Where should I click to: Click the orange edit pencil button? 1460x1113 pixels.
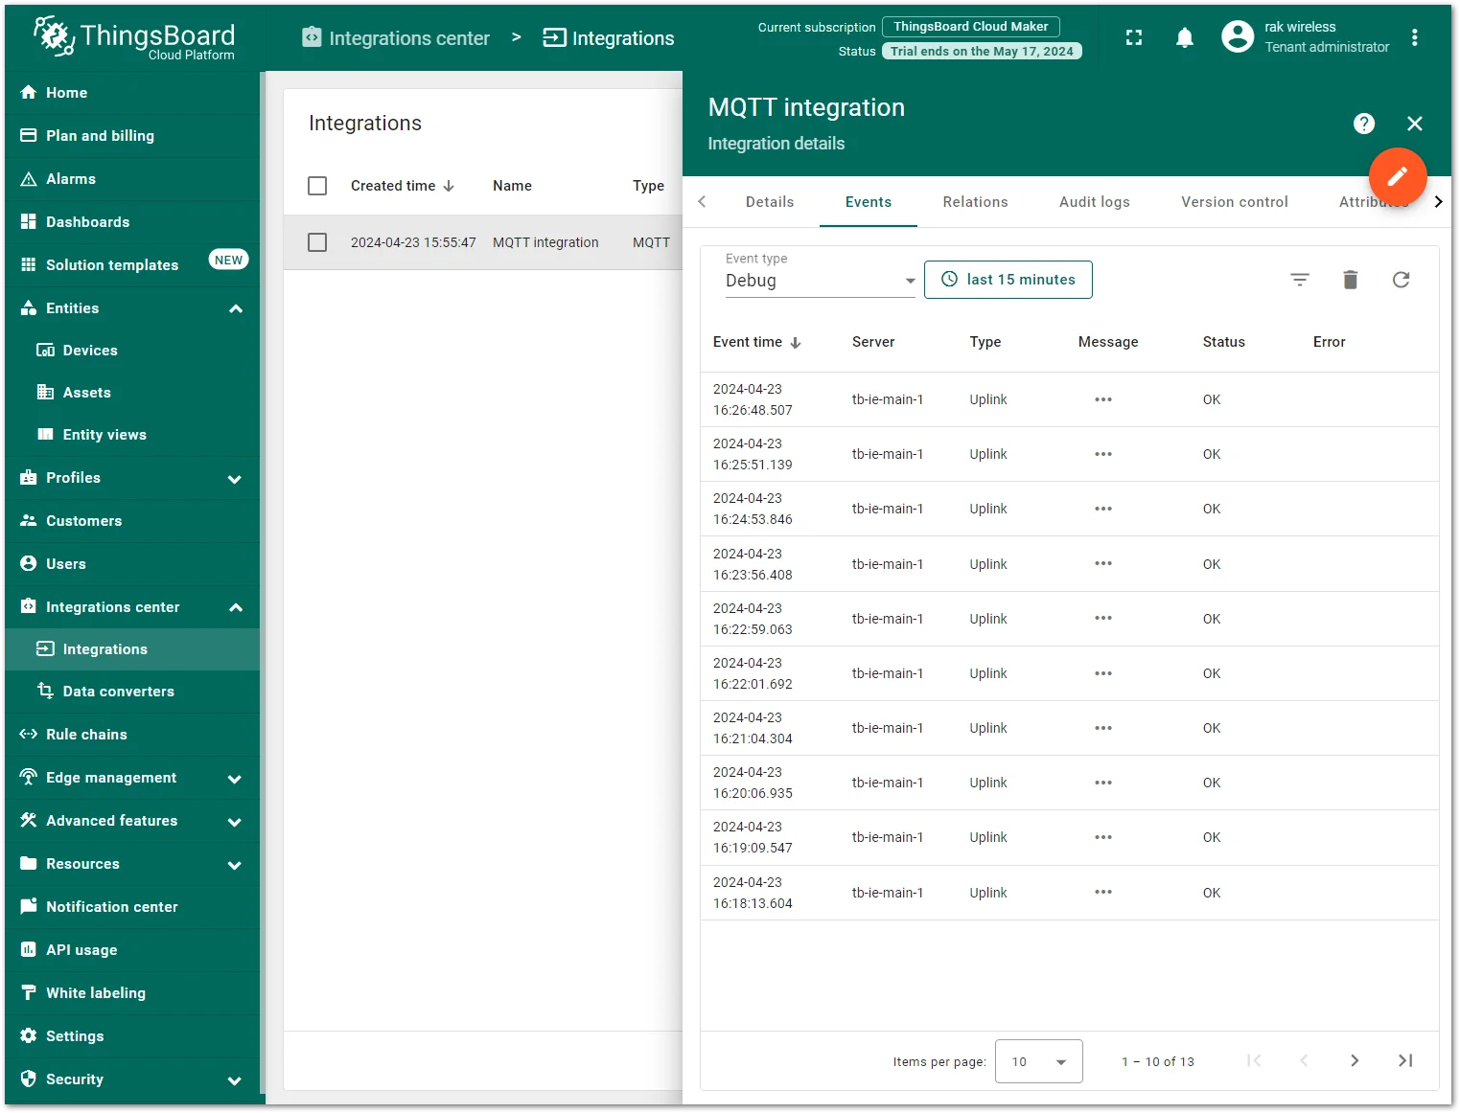coord(1398,176)
